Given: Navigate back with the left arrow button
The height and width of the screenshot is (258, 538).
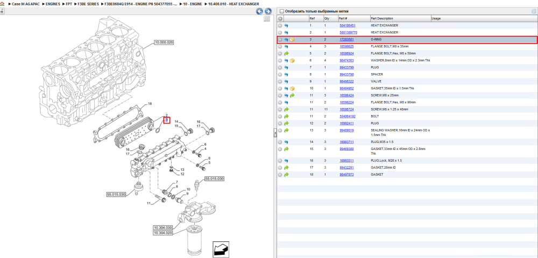Looking at the screenshot, I should 260,11.
